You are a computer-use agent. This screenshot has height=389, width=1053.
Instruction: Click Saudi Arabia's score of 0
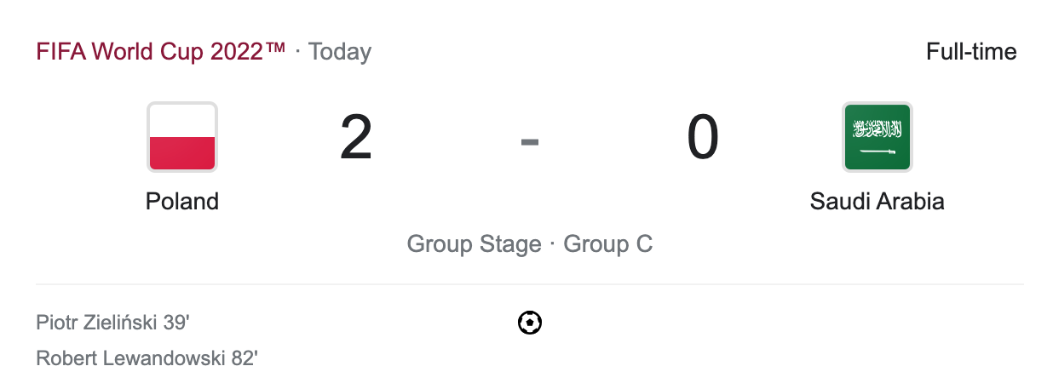[x=703, y=138]
